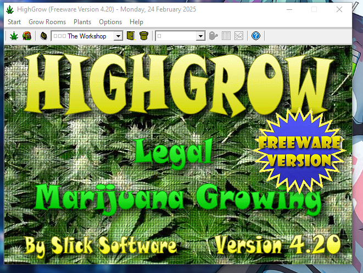Click the greyed-out line graph icon

pyautogui.click(x=239, y=36)
